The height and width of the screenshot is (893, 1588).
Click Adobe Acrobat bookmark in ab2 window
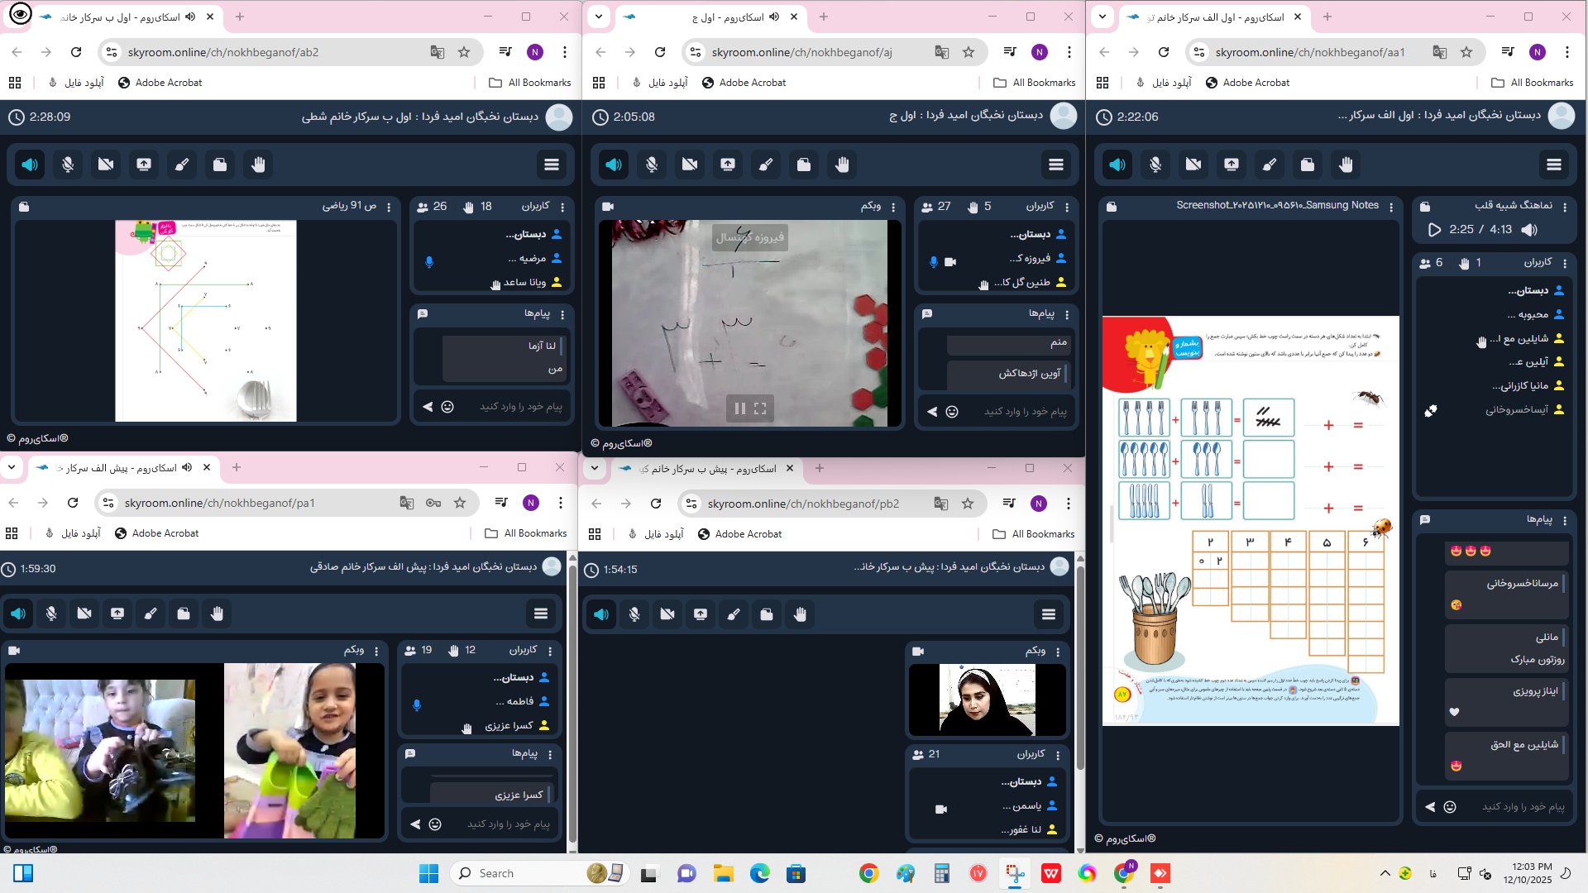coord(160,83)
